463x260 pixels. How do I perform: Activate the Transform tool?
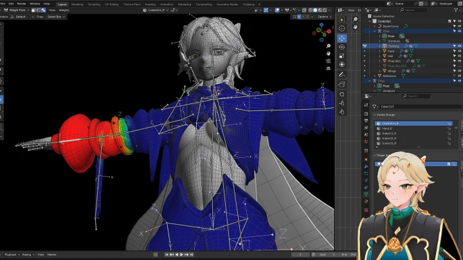(341, 65)
